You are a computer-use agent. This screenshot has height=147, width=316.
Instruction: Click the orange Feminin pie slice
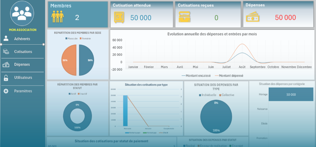(69, 60)
